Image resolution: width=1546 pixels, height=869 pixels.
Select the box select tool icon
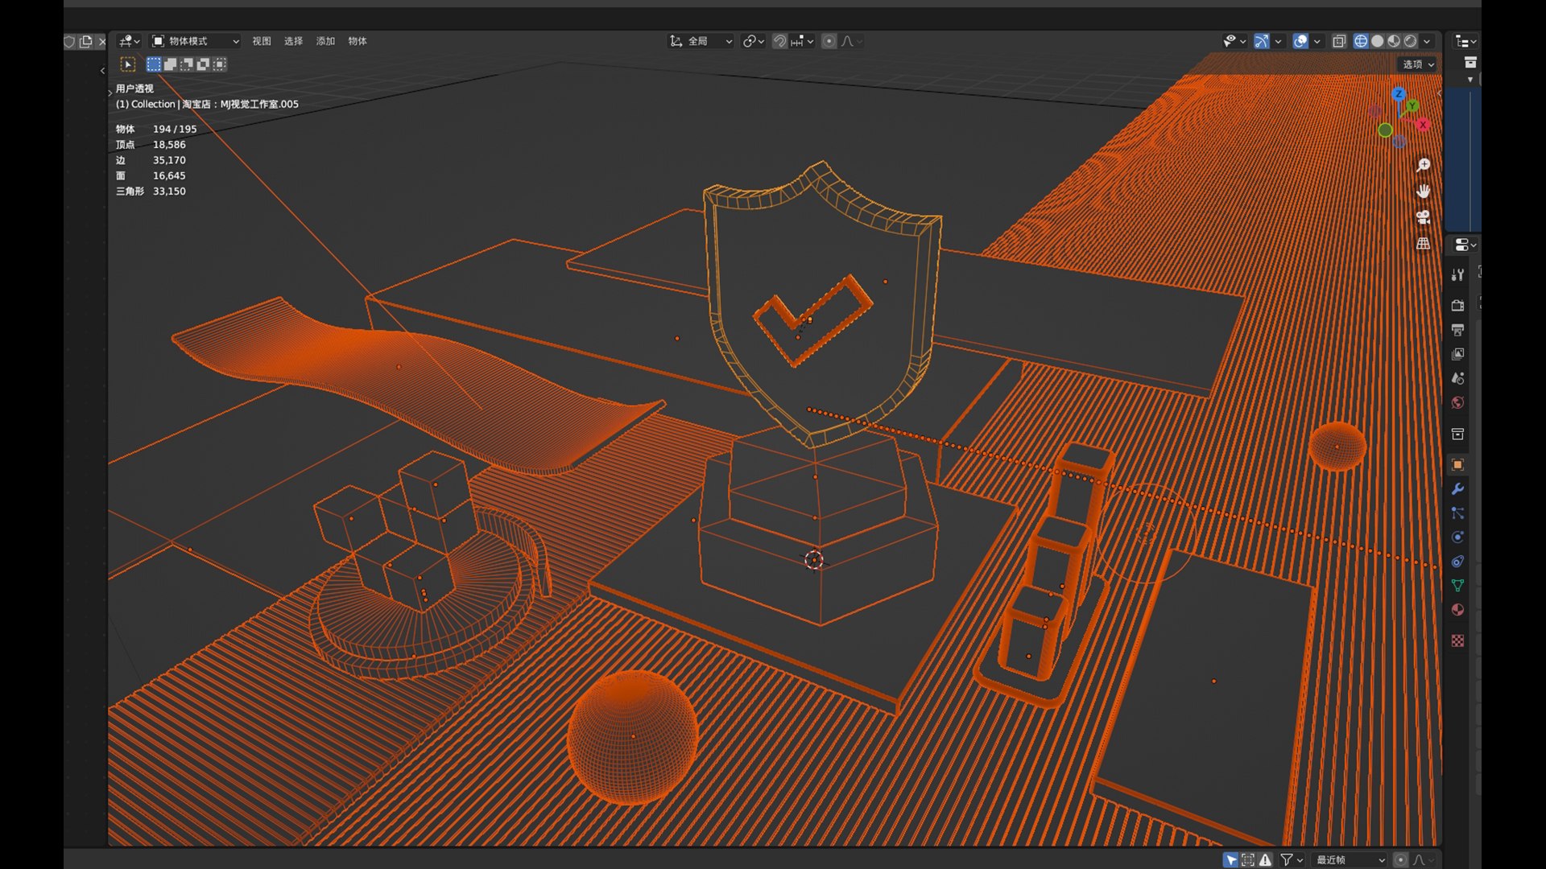(128, 64)
